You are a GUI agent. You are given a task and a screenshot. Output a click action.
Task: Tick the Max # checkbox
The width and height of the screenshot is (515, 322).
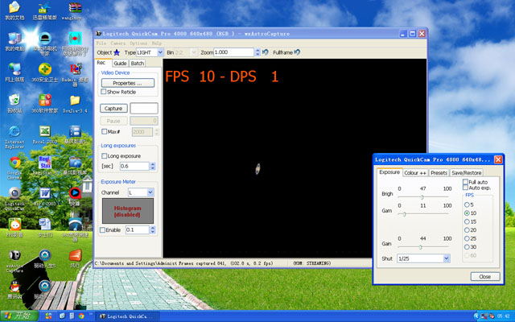(x=104, y=131)
